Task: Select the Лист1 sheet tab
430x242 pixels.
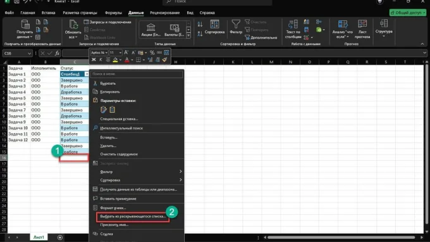Action: click(x=39, y=238)
